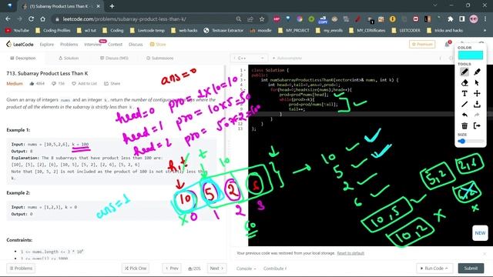Switch to the Solution tab
493x277 pixels.
tap(69, 58)
